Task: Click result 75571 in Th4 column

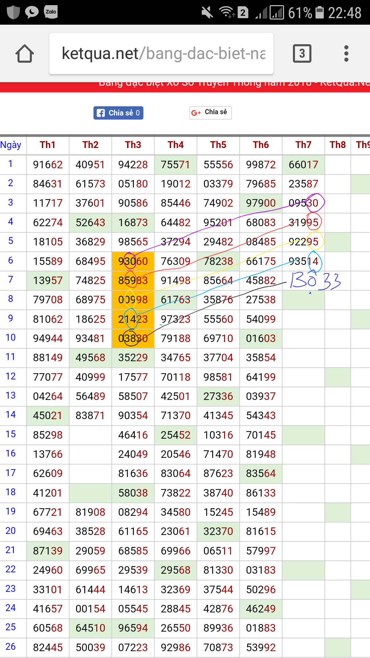Action: click(x=176, y=165)
